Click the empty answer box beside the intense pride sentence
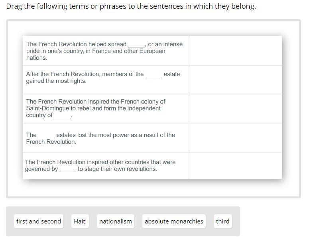Image resolution: width=309 pixels, height=237 pixels. [235, 51]
